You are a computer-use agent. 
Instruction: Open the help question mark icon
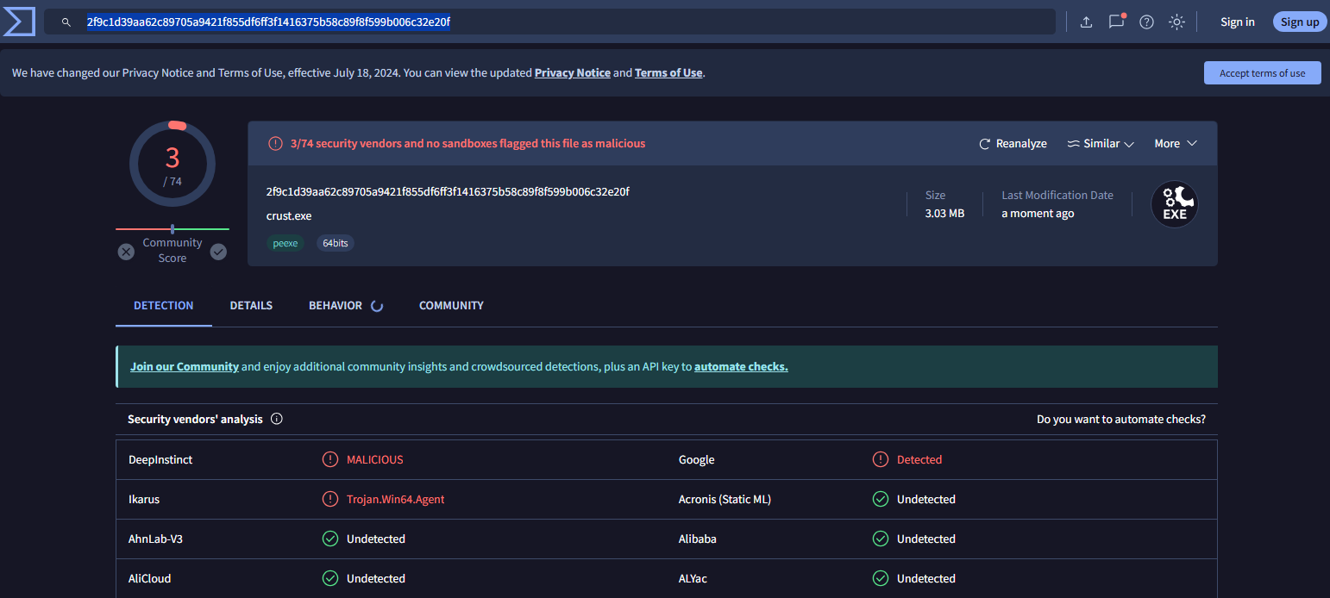pyautogui.click(x=1146, y=22)
